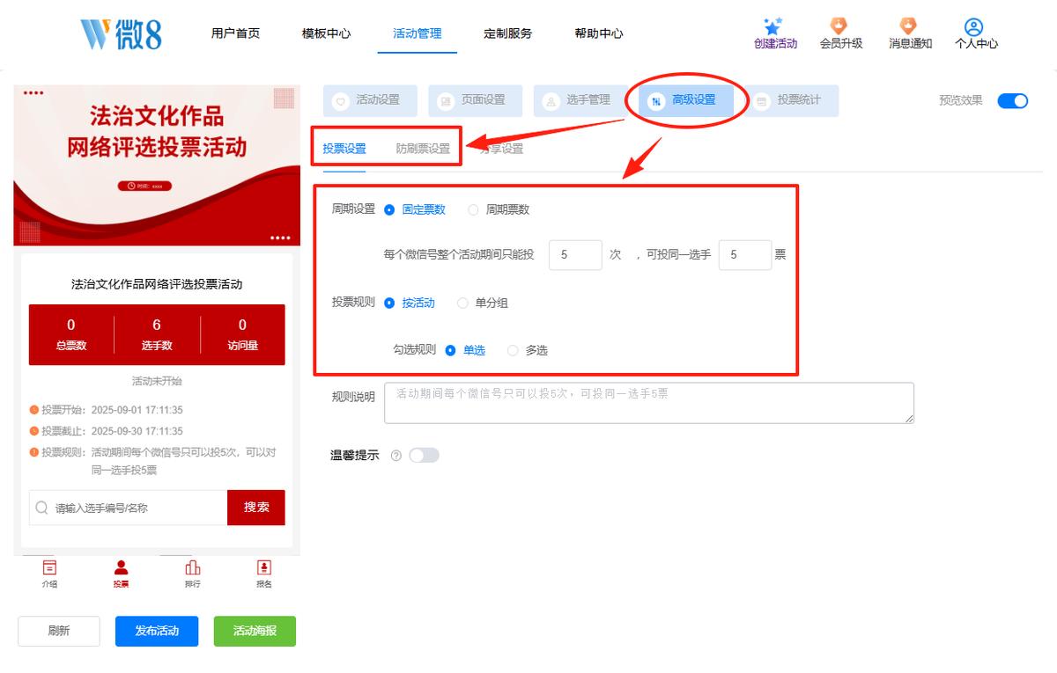Click the 请输入选手编号/名称 search field

[x=129, y=508]
